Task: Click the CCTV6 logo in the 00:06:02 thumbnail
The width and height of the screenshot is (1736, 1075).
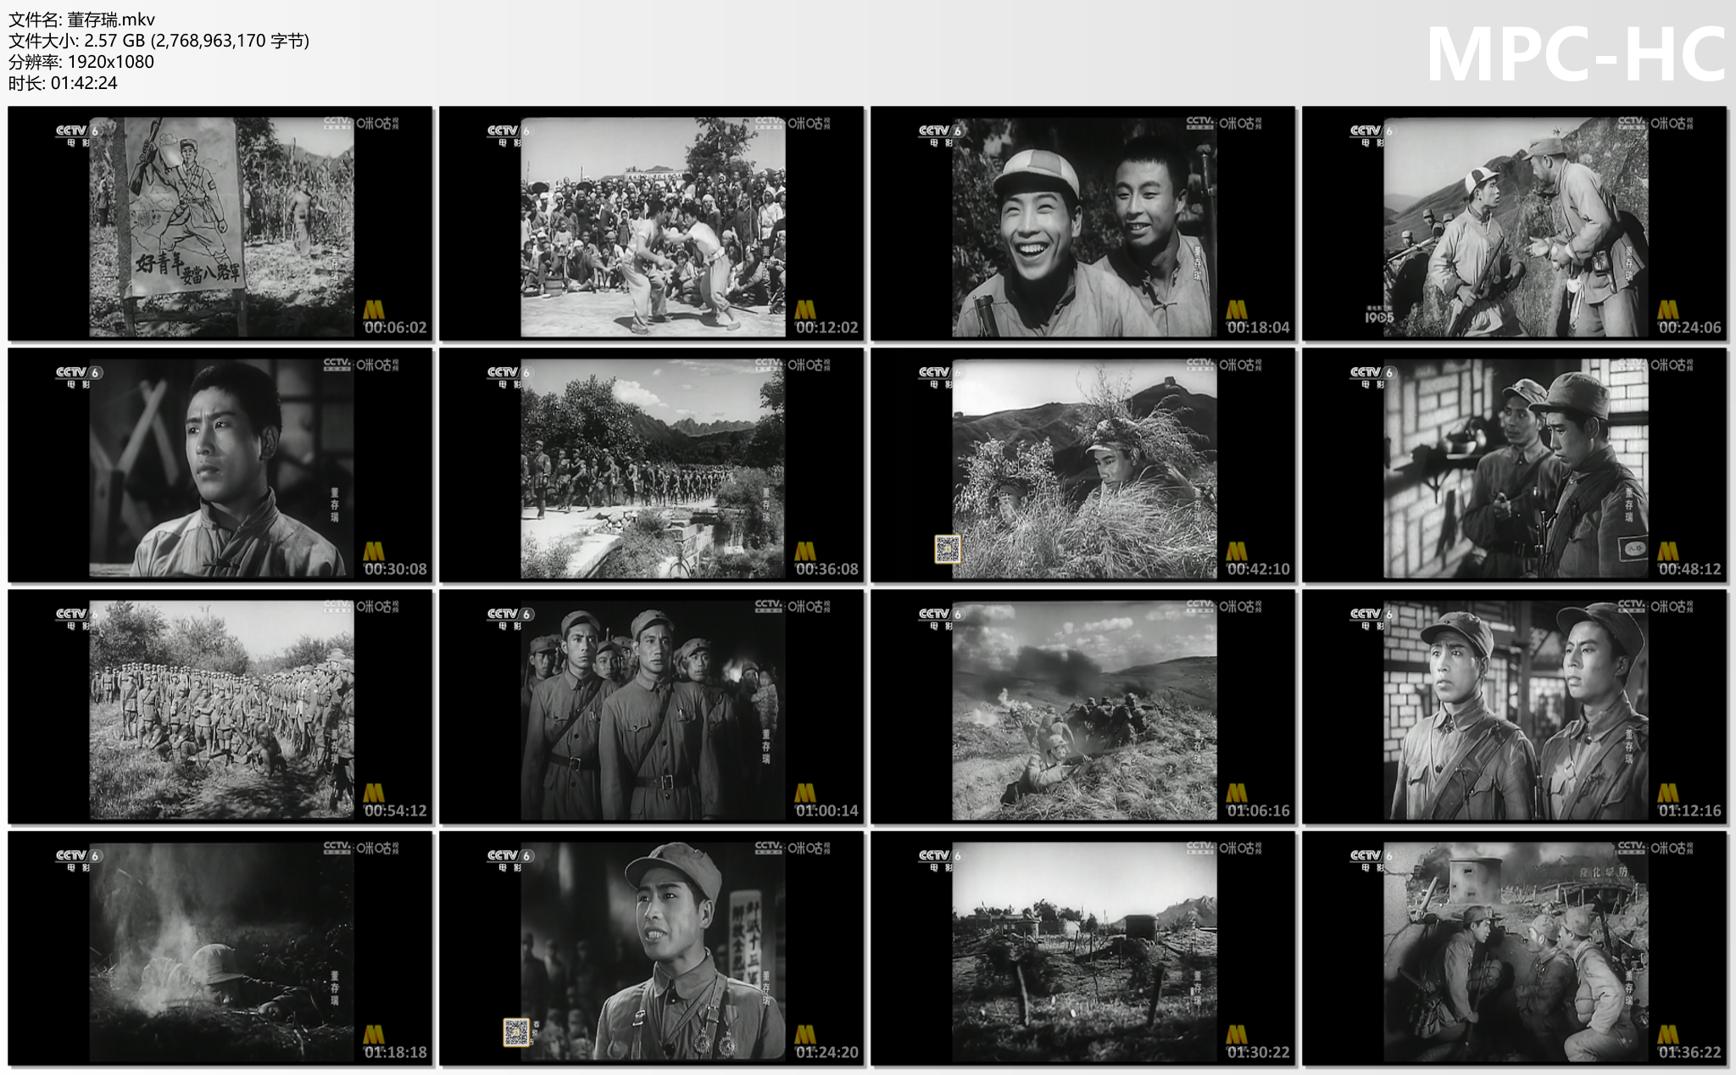Action: [x=77, y=133]
